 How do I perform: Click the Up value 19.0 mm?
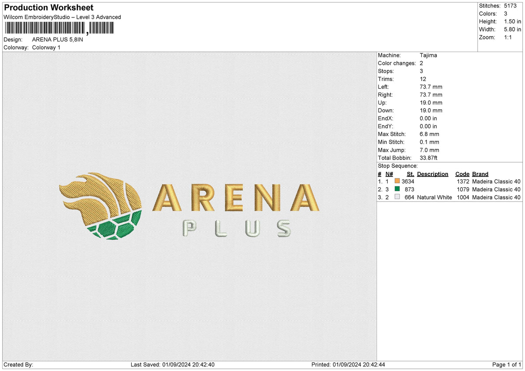click(x=431, y=102)
